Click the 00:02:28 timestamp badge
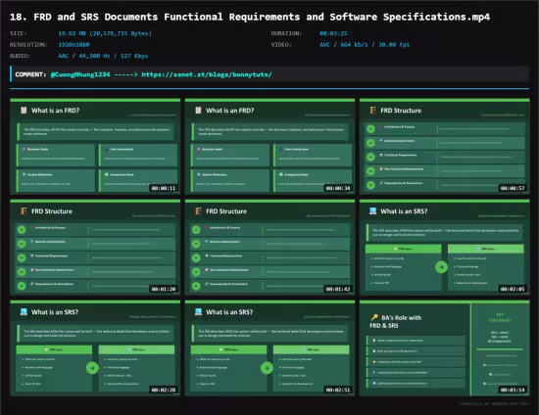The height and width of the screenshot is (415, 539). (164, 390)
